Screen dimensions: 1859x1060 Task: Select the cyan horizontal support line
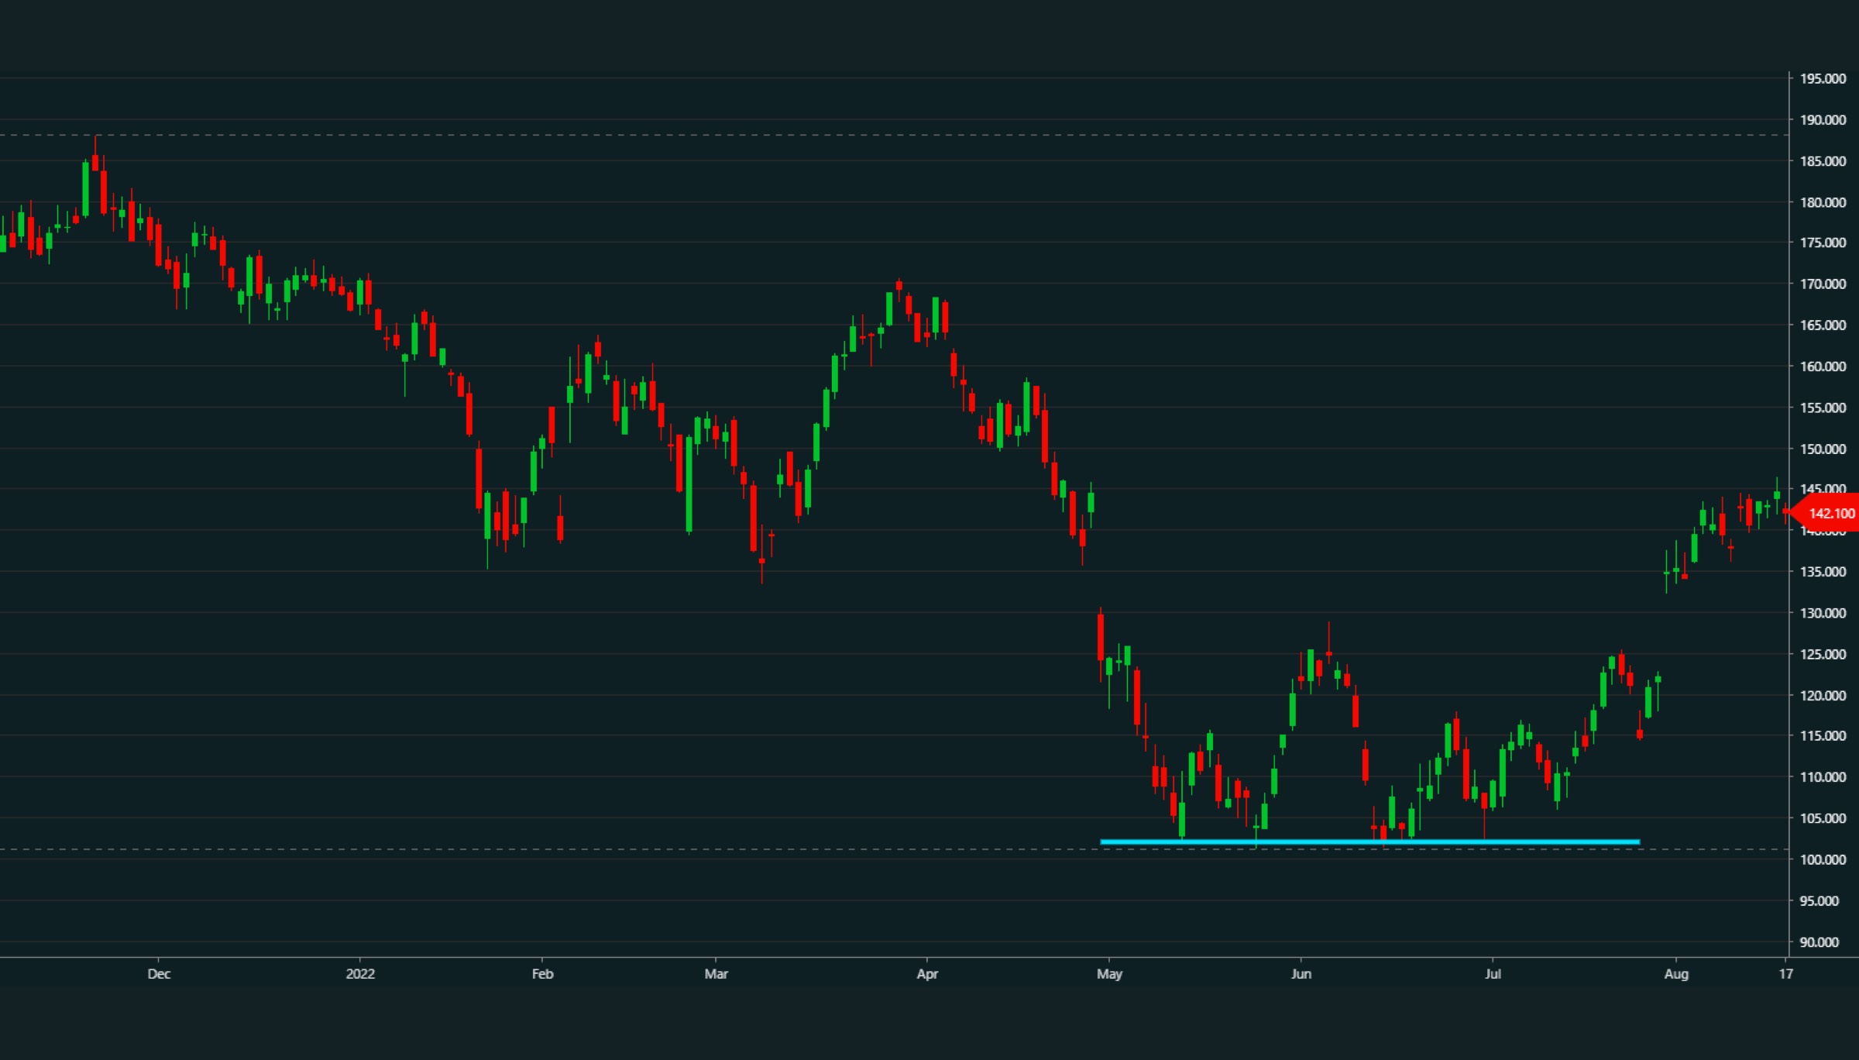pos(1369,841)
